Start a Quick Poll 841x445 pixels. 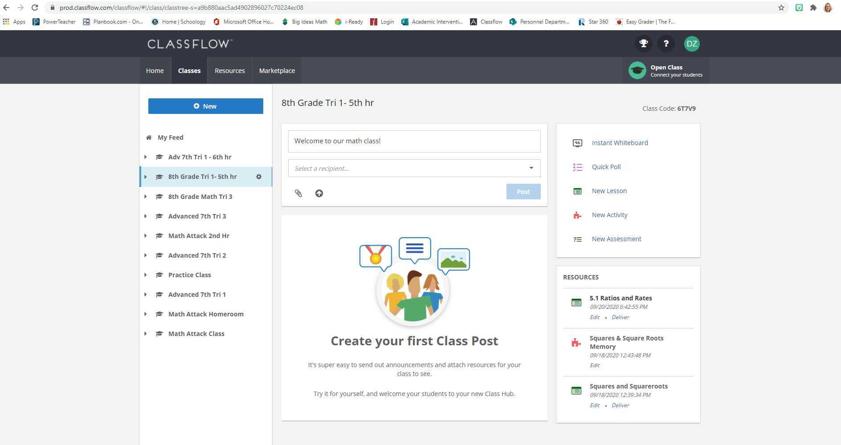coord(606,166)
